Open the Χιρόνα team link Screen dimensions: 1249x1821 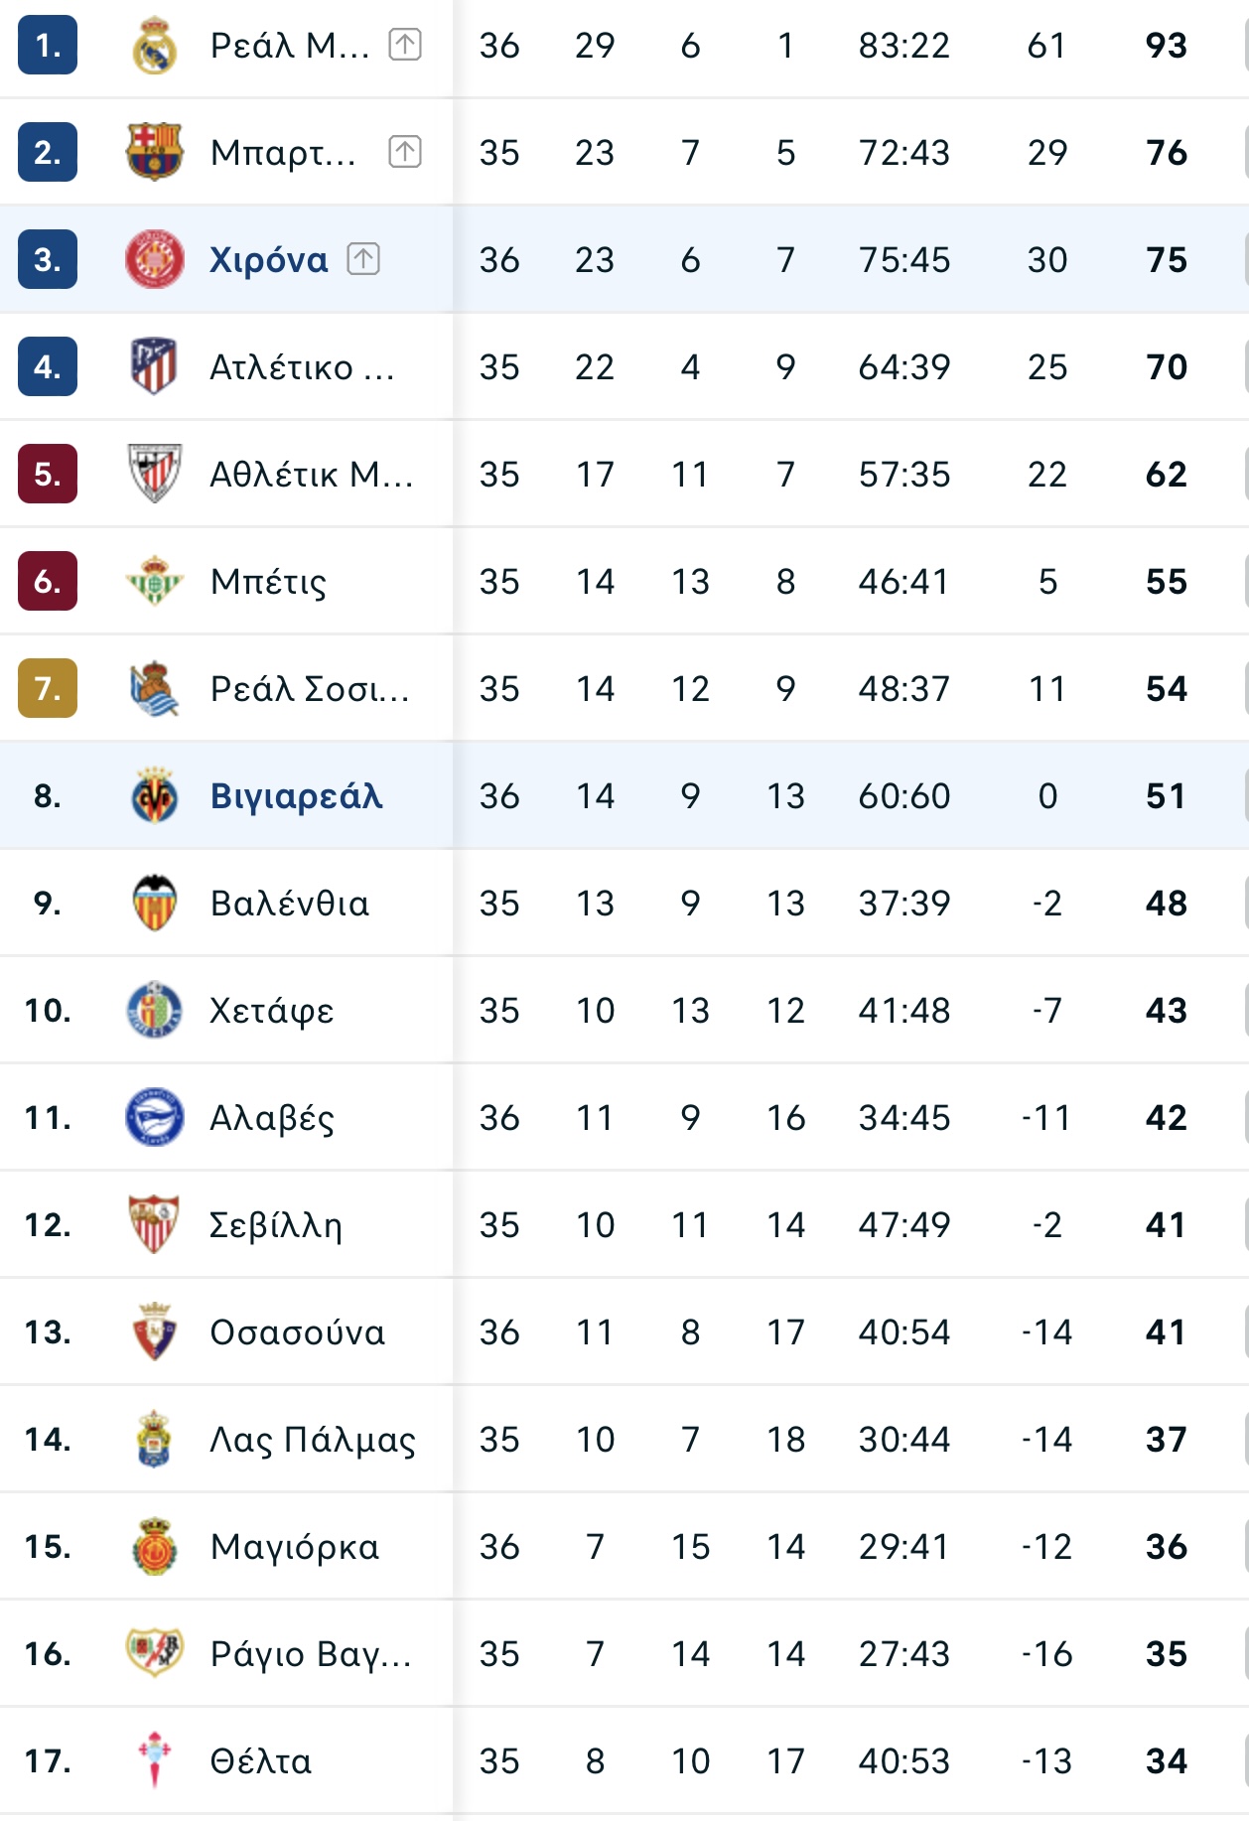pyautogui.click(x=268, y=260)
